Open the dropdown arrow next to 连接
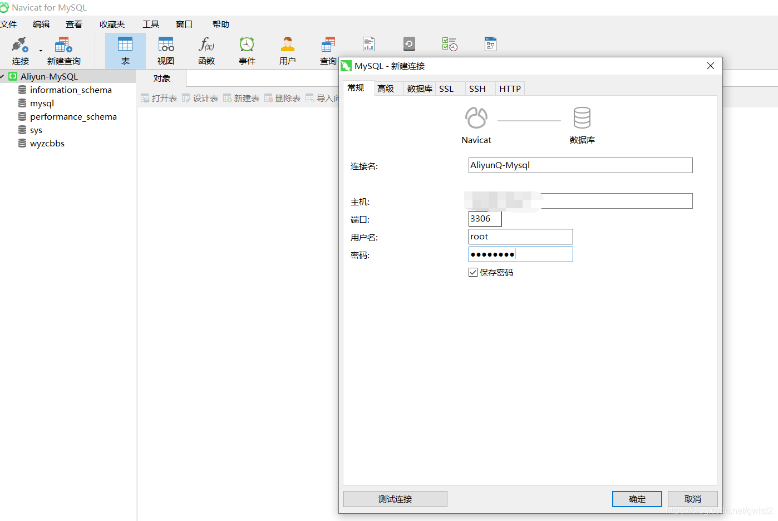778x521 pixels. coord(41,51)
